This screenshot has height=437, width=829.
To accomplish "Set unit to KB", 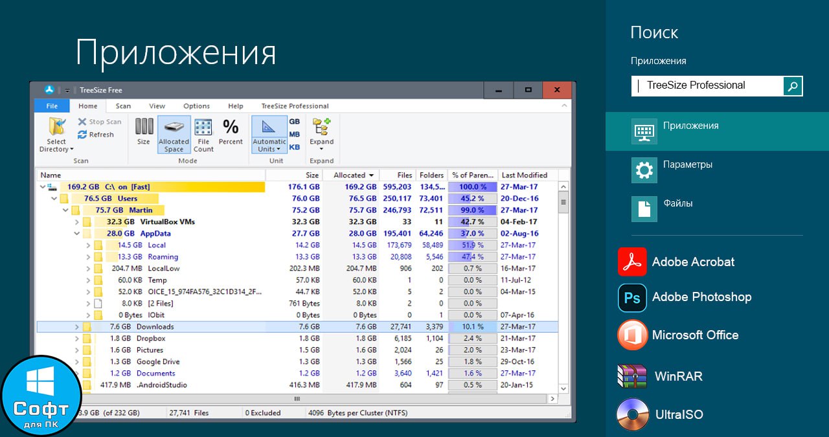I will click(295, 147).
